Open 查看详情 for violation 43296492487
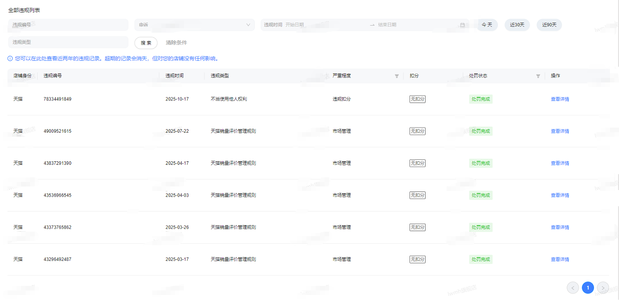 560,259
